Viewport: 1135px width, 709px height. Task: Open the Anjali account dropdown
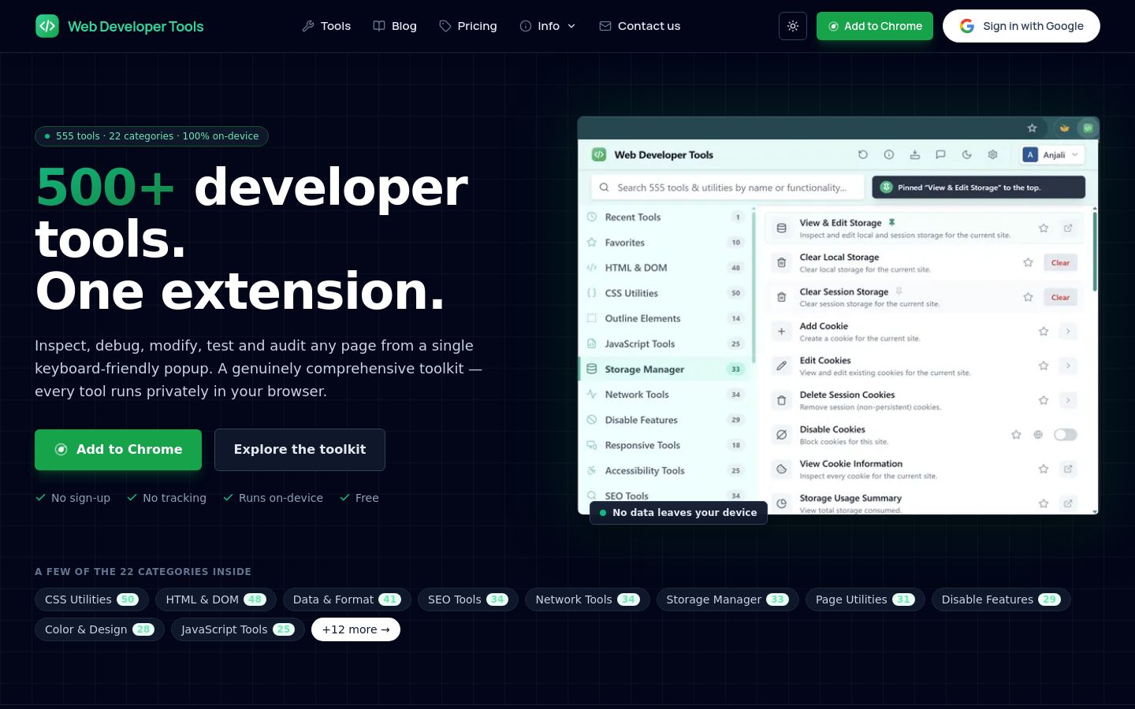1052,154
